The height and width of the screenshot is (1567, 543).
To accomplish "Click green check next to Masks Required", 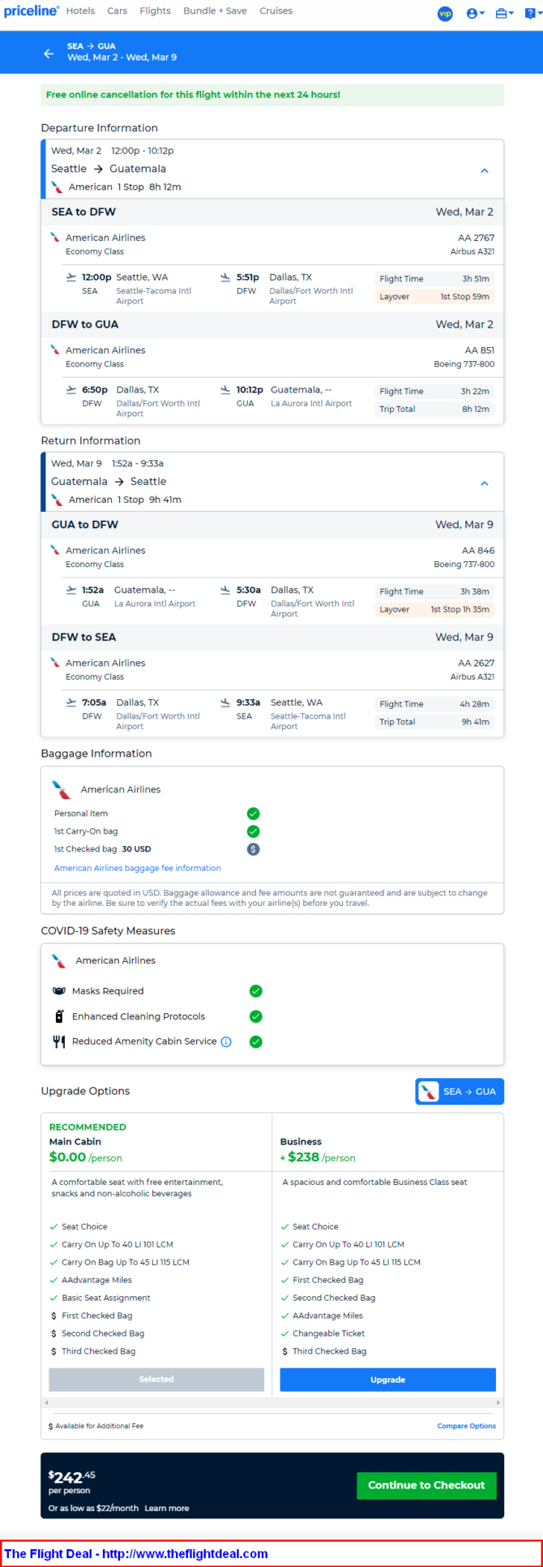I will [256, 991].
